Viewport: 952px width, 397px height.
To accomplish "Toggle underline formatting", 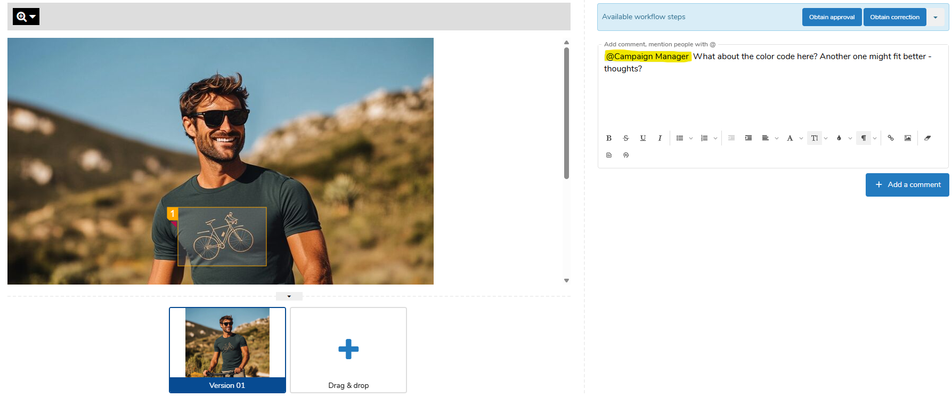I will point(643,138).
